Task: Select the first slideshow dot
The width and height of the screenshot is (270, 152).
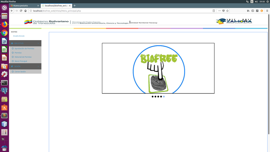Action: pyautogui.click(x=153, y=97)
